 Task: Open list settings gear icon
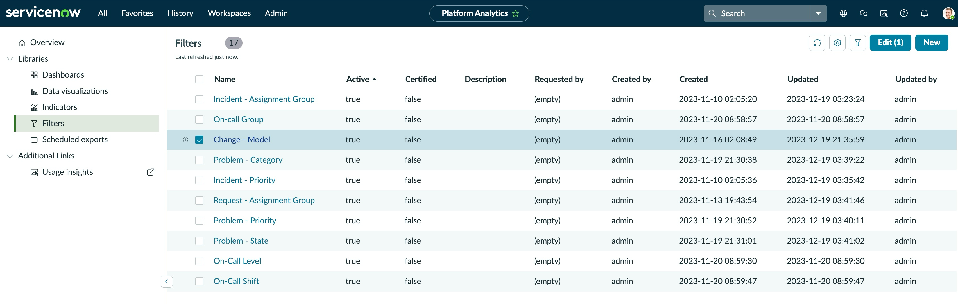[x=837, y=43]
